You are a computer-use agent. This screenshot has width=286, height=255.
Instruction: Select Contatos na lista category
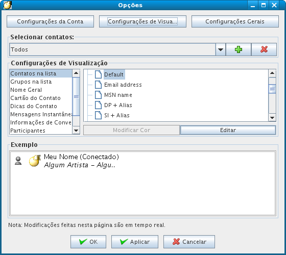tap(41, 73)
